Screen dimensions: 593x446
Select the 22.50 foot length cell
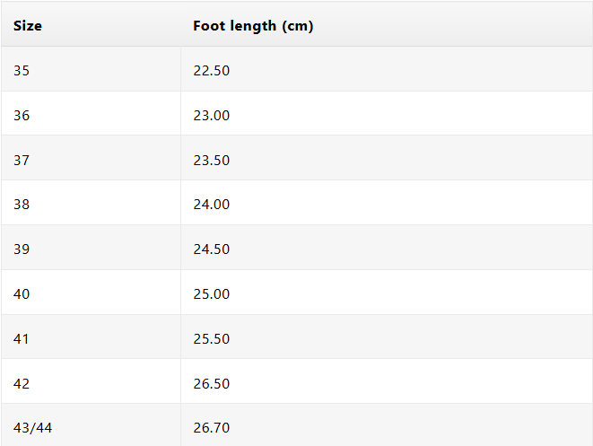pos(212,70)
